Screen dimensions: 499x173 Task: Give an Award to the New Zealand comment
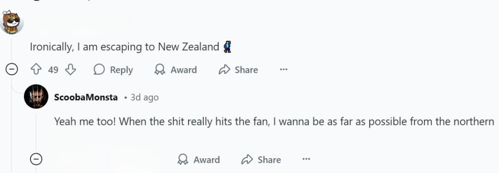(176, 70)
